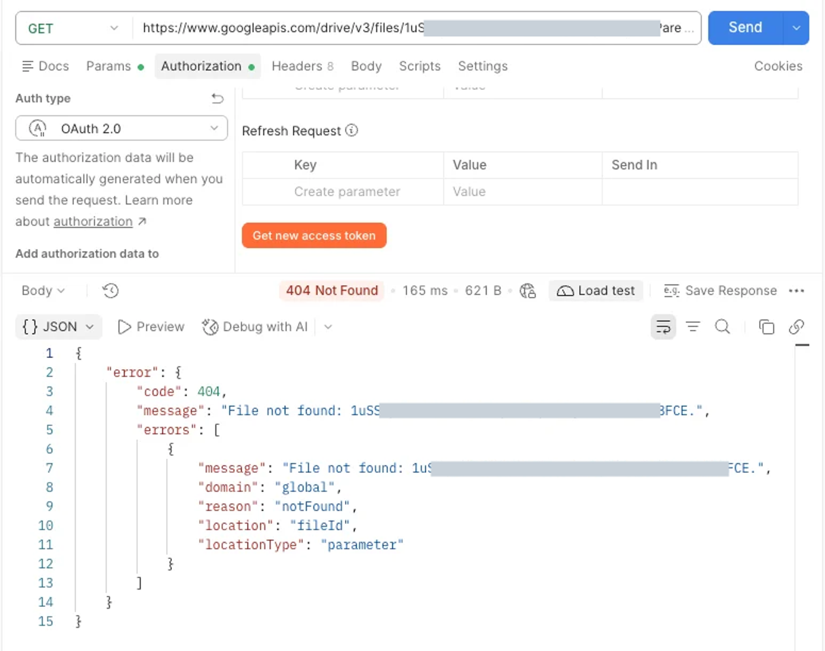Send the request

tap(745, 27)
